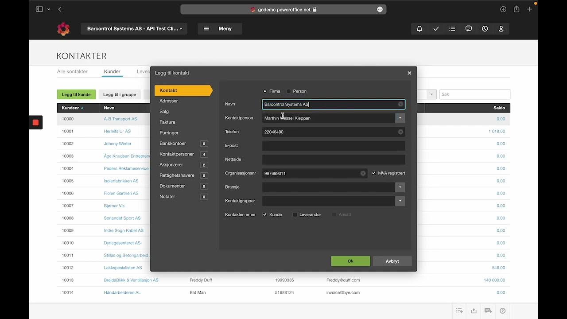This screenshot has width=567, height=319.
Task: Stop the red recording button
Action: pyautogui.click(x=35, y=122)
